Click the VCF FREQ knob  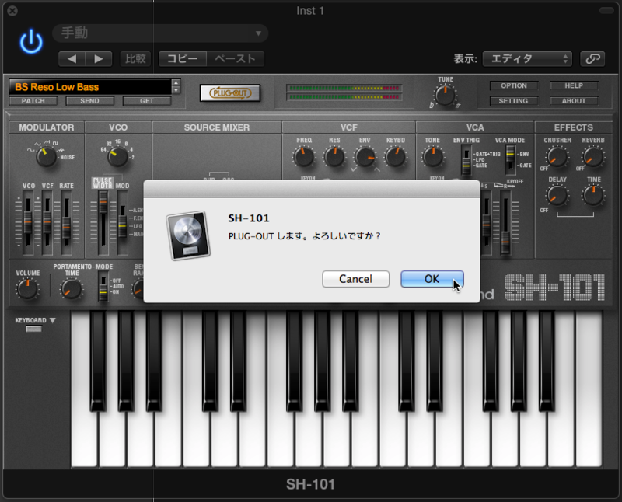304,157
